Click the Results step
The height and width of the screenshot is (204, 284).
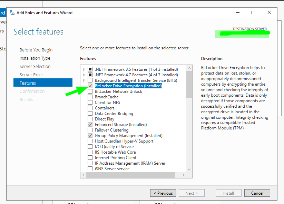point(26,99)
